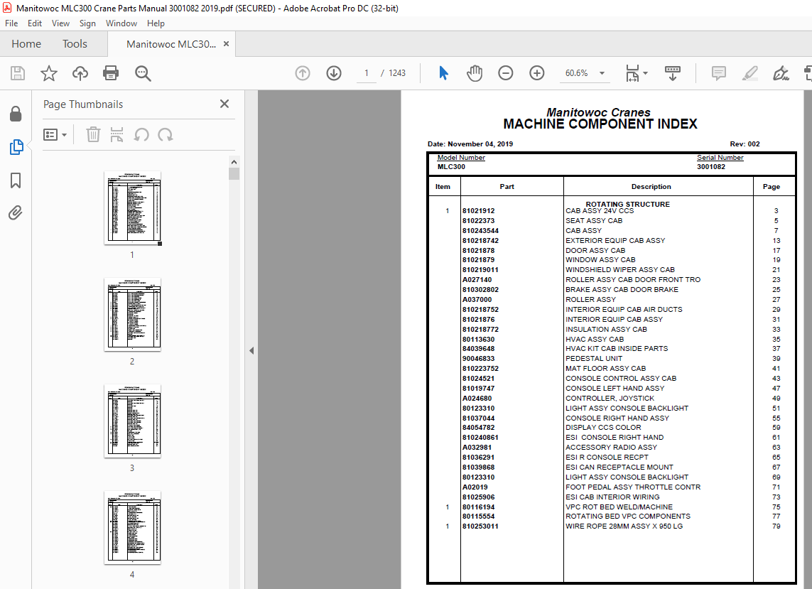Screen dimensions: 812x589
Task: Click the page number input field
Action: pyautogui.click(x=366, y=73)
